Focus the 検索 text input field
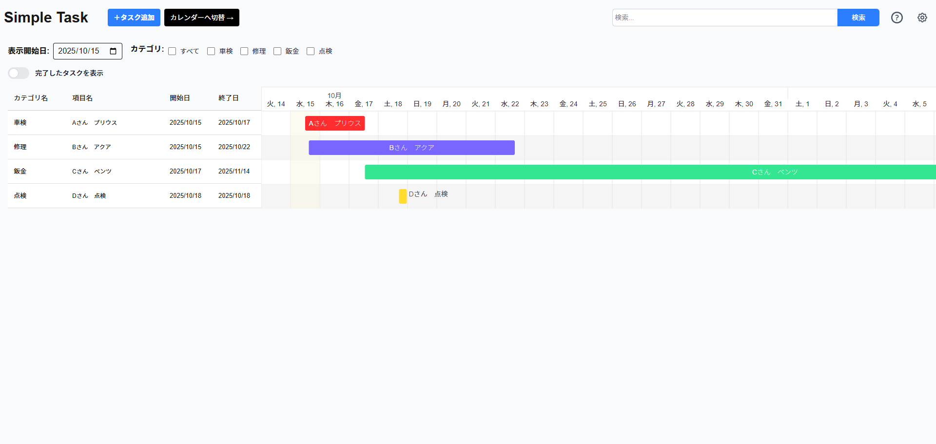The height and width of the screenshot is (444, 936). click(724, 18)
